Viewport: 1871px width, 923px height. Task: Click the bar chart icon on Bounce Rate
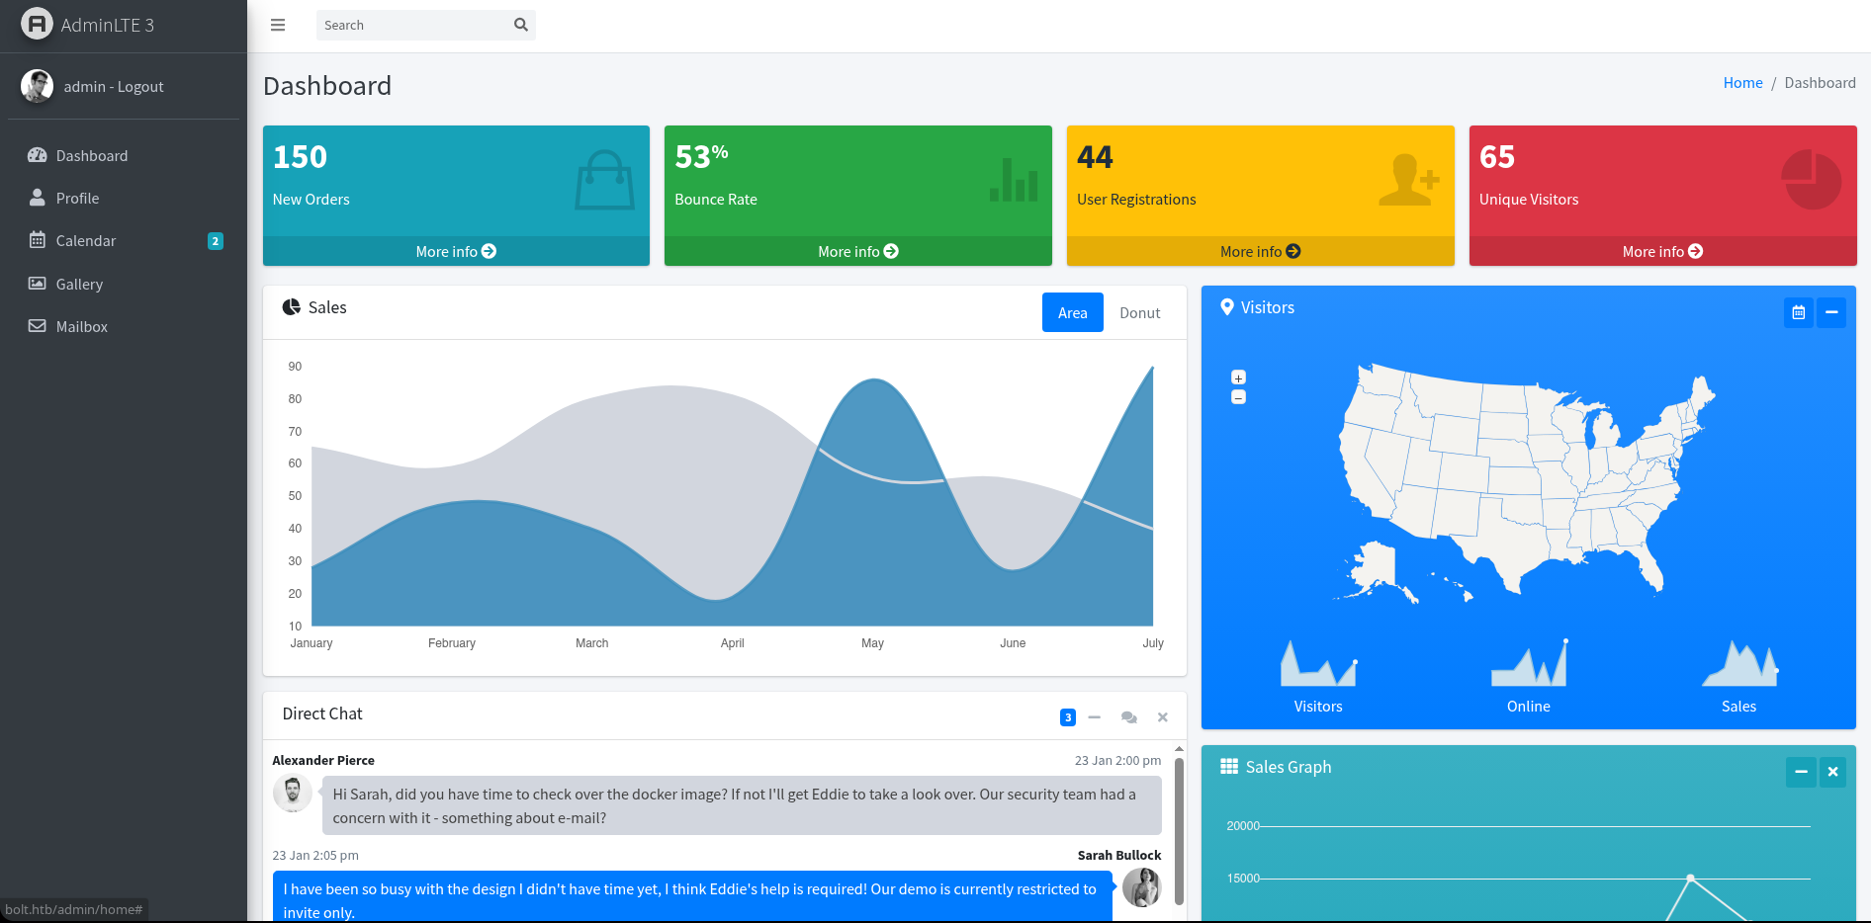(x=1014, y=180)
